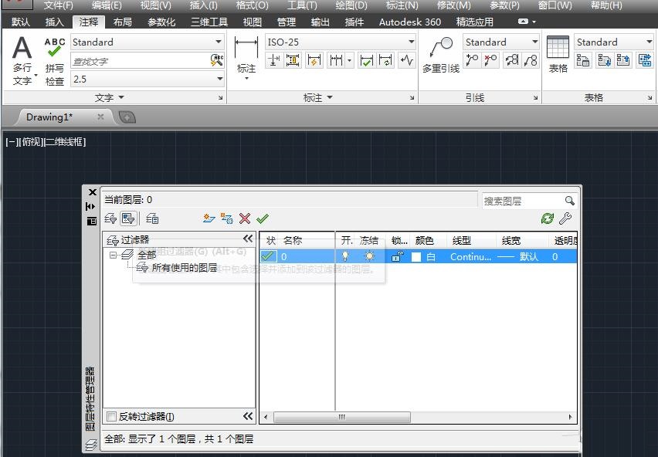Delete layer with the red X icon
Viewport: 658px width, 457px height.
pos(245,218)
